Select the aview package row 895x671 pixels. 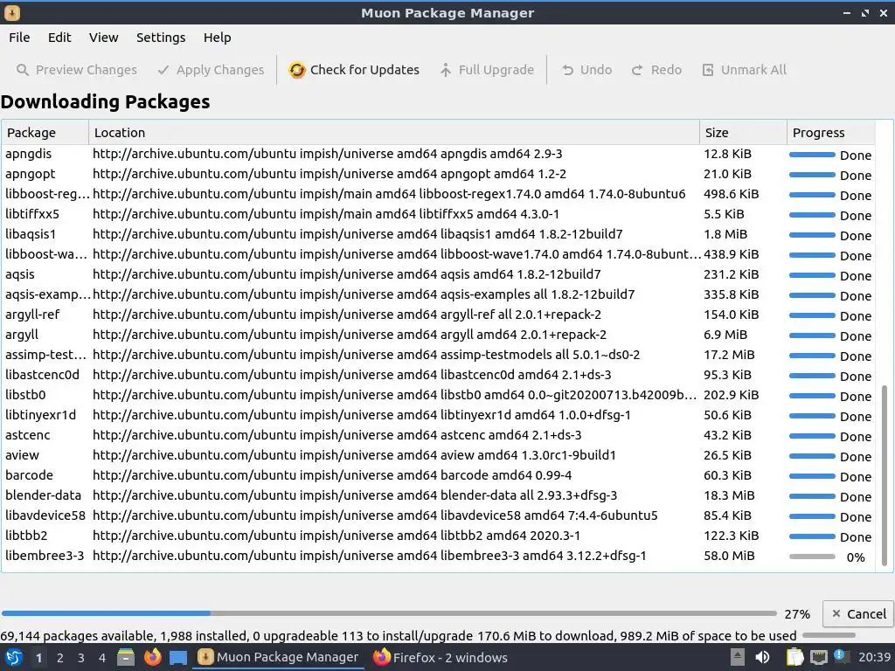click(x=438, y=455)
